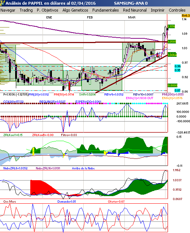Open the Red Neuronal menu

click(134, 10)
